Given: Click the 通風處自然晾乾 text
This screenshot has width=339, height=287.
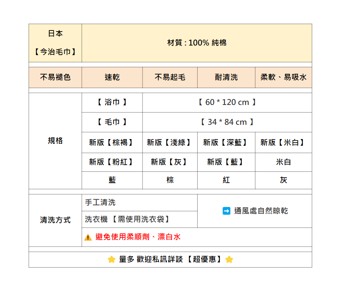Looking at the screenshot, I should click(261, 211).
